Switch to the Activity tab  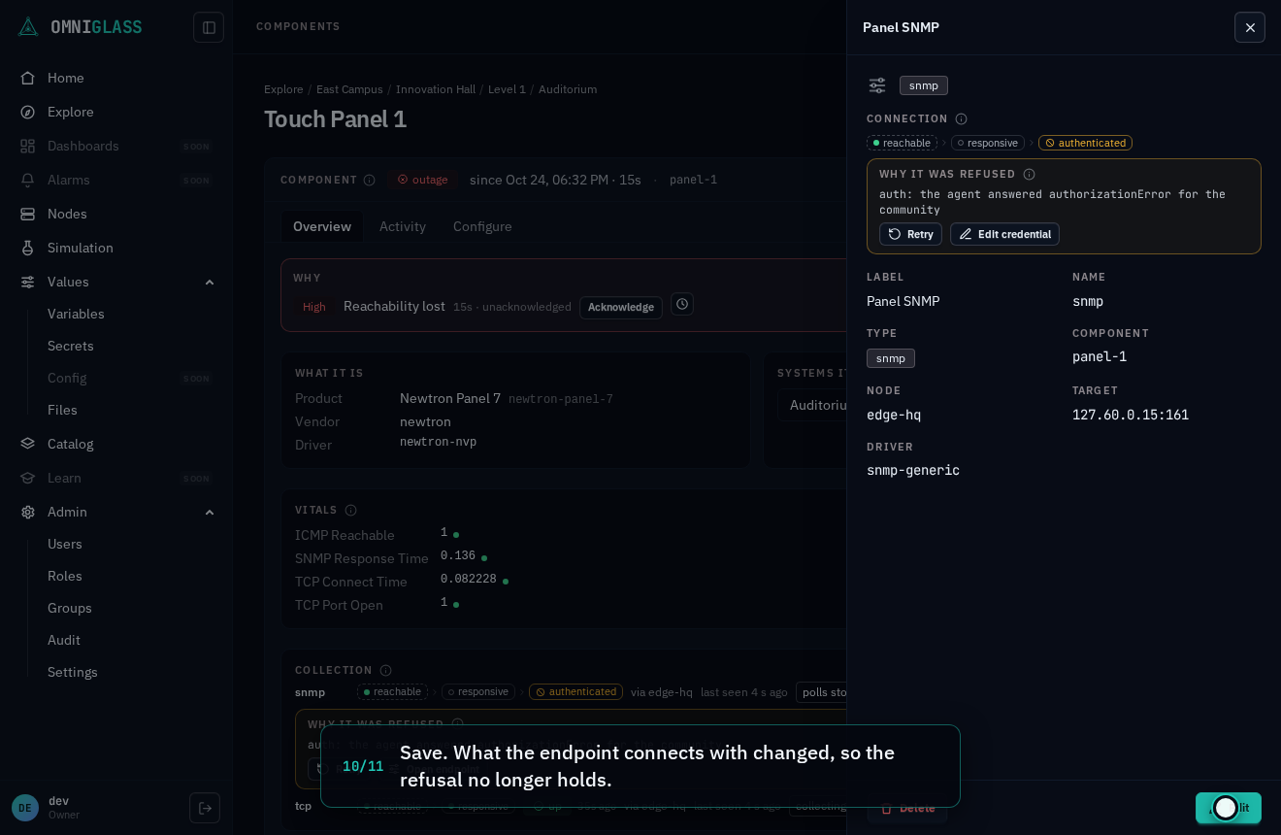(403, 226)
